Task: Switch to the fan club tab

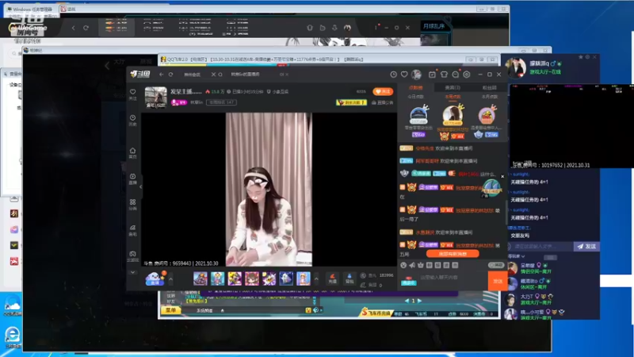Action: point(489,87)
